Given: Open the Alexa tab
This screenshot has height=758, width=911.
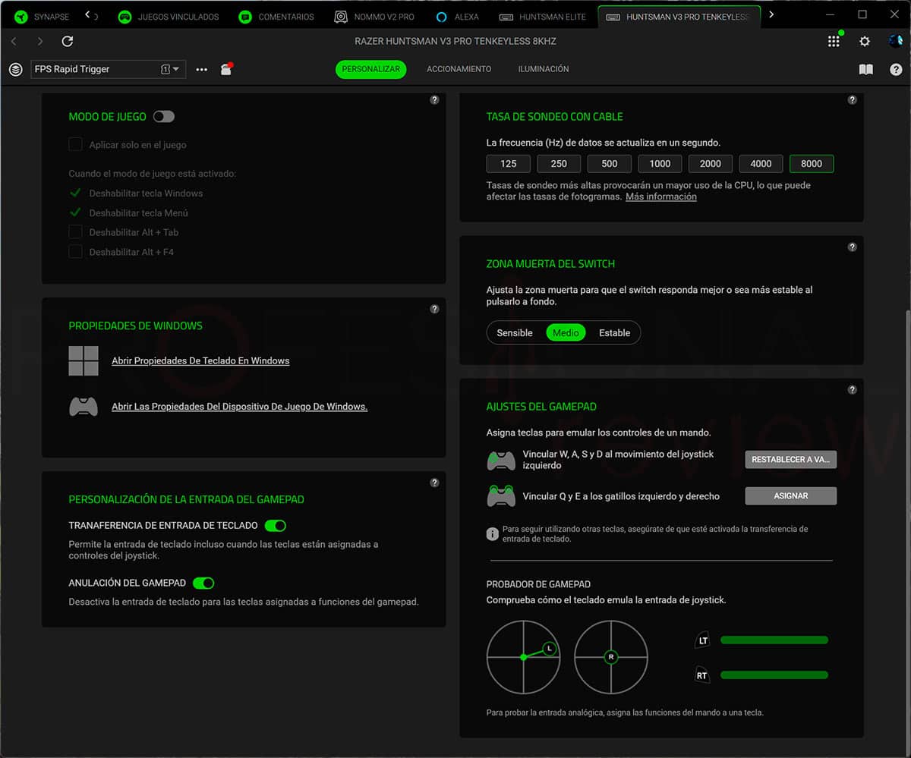Looking at the screenshot, I should pos(458,16).
